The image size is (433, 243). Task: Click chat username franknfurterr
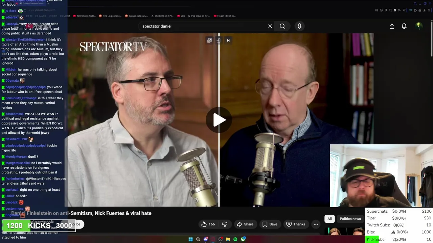click(x=15, y=179)
